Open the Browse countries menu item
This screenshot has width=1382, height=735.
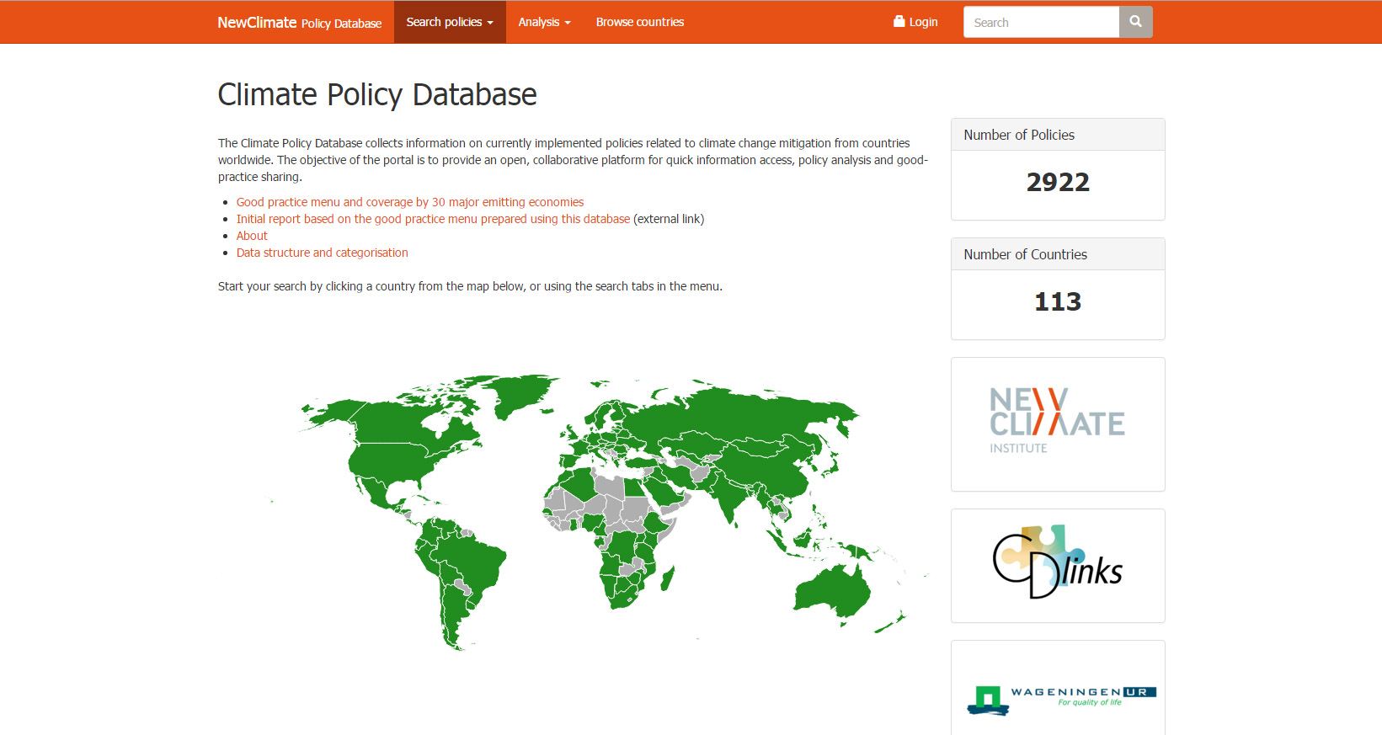(x=639, y=22)
